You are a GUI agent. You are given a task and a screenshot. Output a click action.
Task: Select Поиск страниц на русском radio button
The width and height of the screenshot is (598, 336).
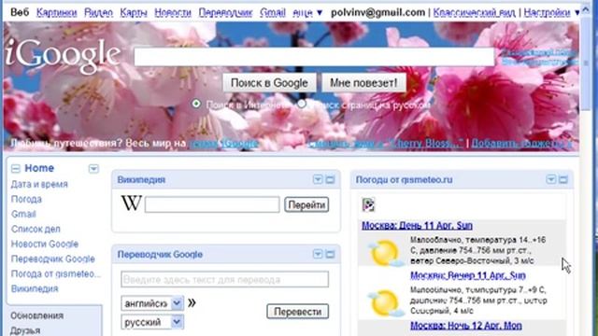(302, 104)
